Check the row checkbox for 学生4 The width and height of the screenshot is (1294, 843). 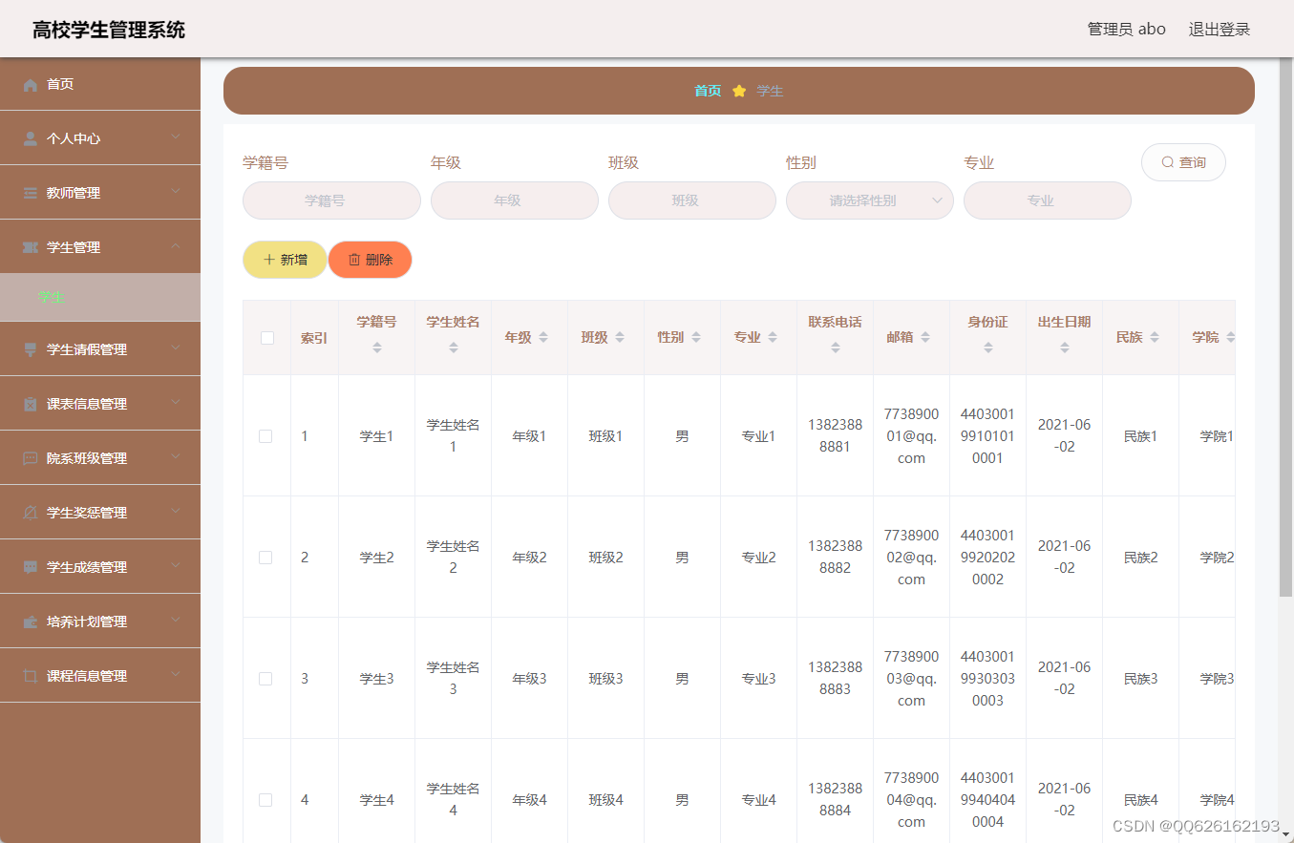point(265,800)
